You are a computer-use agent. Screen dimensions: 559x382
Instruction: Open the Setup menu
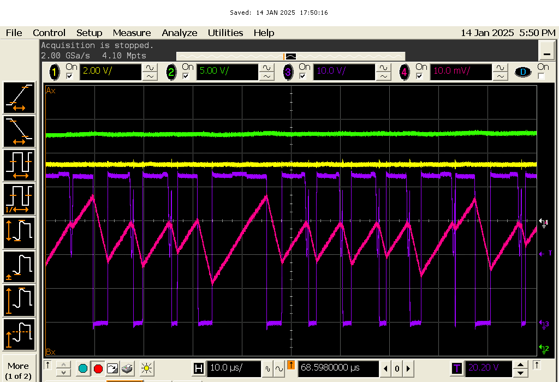89,33
